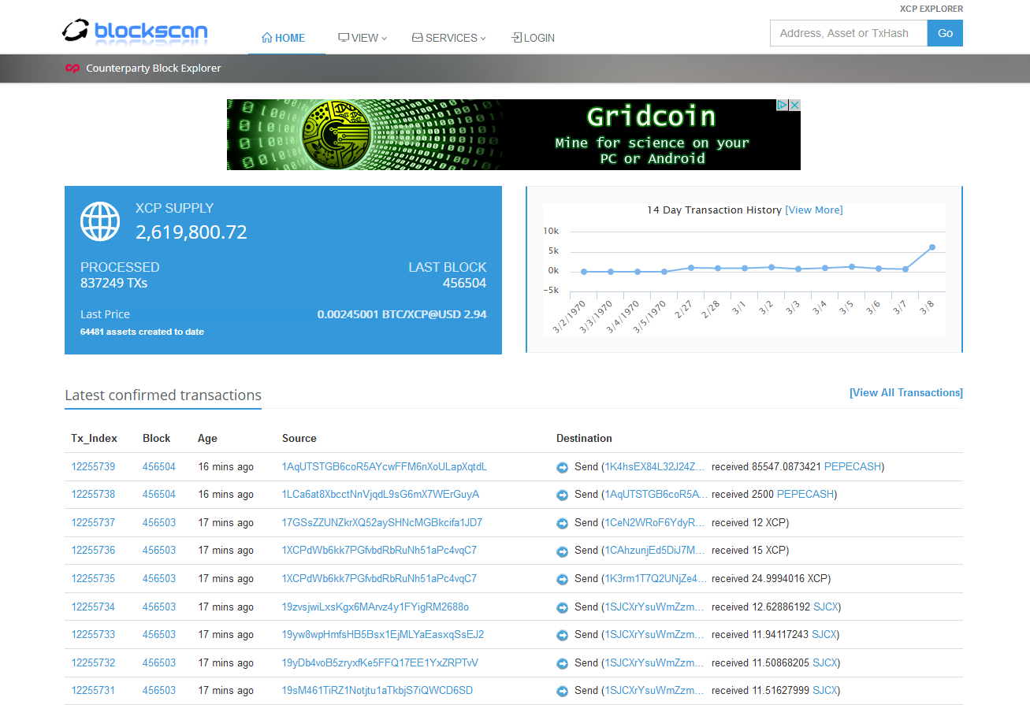
Task: Open source address 19yDb4voB5zryxfKe5FFQ17EE1YxZRPTvV
Action: (380, 662)
